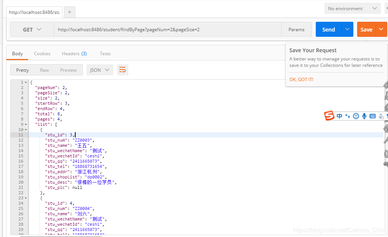388x237 pixels.
Task: Collapse object at line 23
Action: point(26,198)
